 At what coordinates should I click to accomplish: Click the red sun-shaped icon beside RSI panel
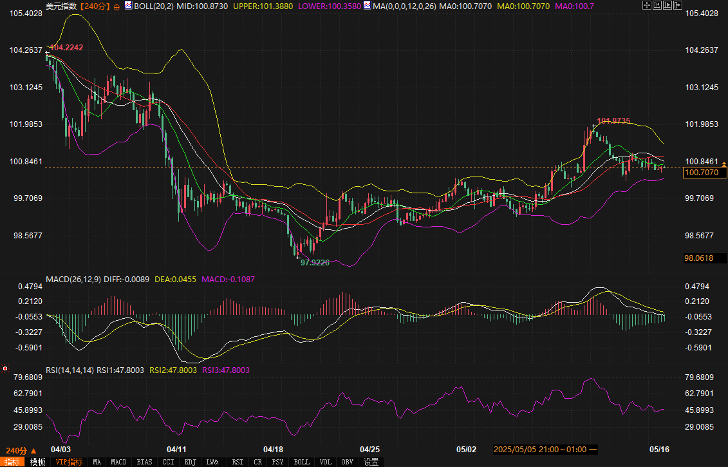click(x=5, y=368)
